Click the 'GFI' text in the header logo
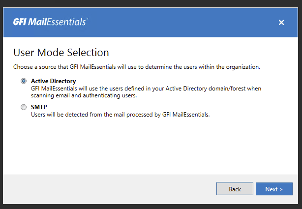 20,22
